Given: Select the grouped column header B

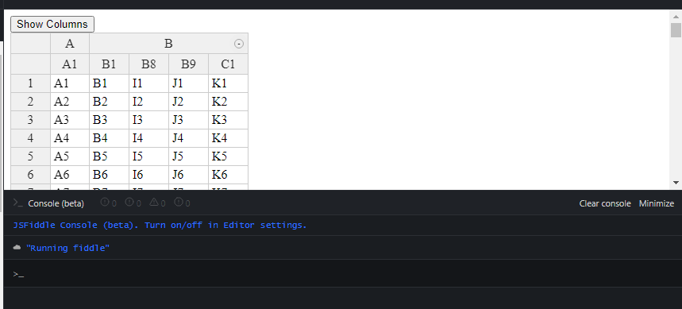Looking at the screenshot, I should click(x=169, y=44).
